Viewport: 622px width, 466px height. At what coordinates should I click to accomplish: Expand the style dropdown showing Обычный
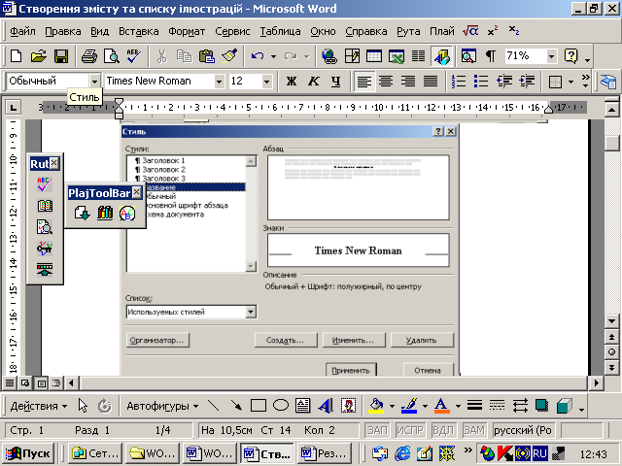pyautogui.click(x=94, y=82)
